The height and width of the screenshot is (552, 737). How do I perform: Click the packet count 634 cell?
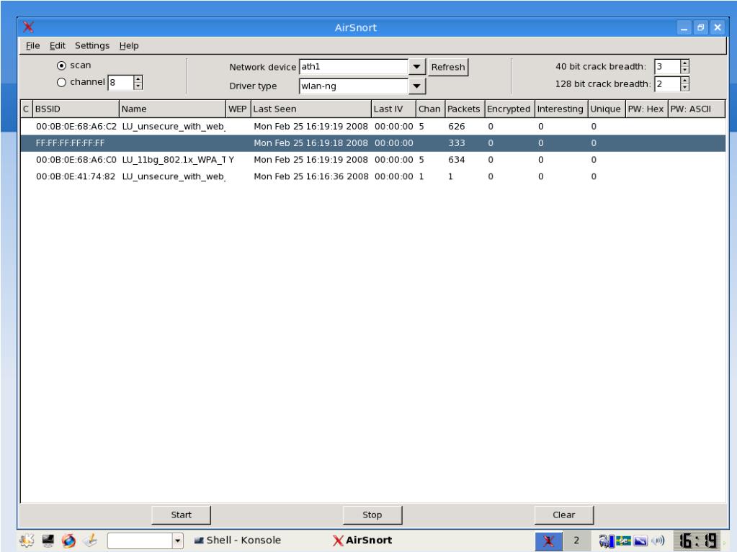coord(457,160)
